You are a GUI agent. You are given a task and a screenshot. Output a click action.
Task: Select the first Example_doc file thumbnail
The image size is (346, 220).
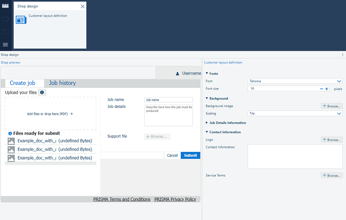point(11,141)
